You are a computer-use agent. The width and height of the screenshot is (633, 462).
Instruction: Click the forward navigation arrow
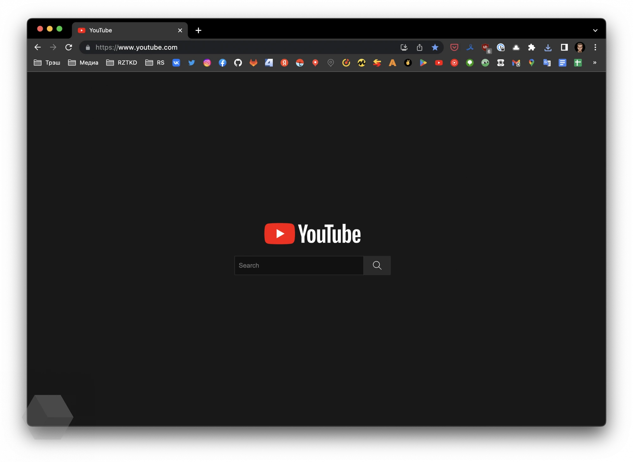[x=53, y=47]
